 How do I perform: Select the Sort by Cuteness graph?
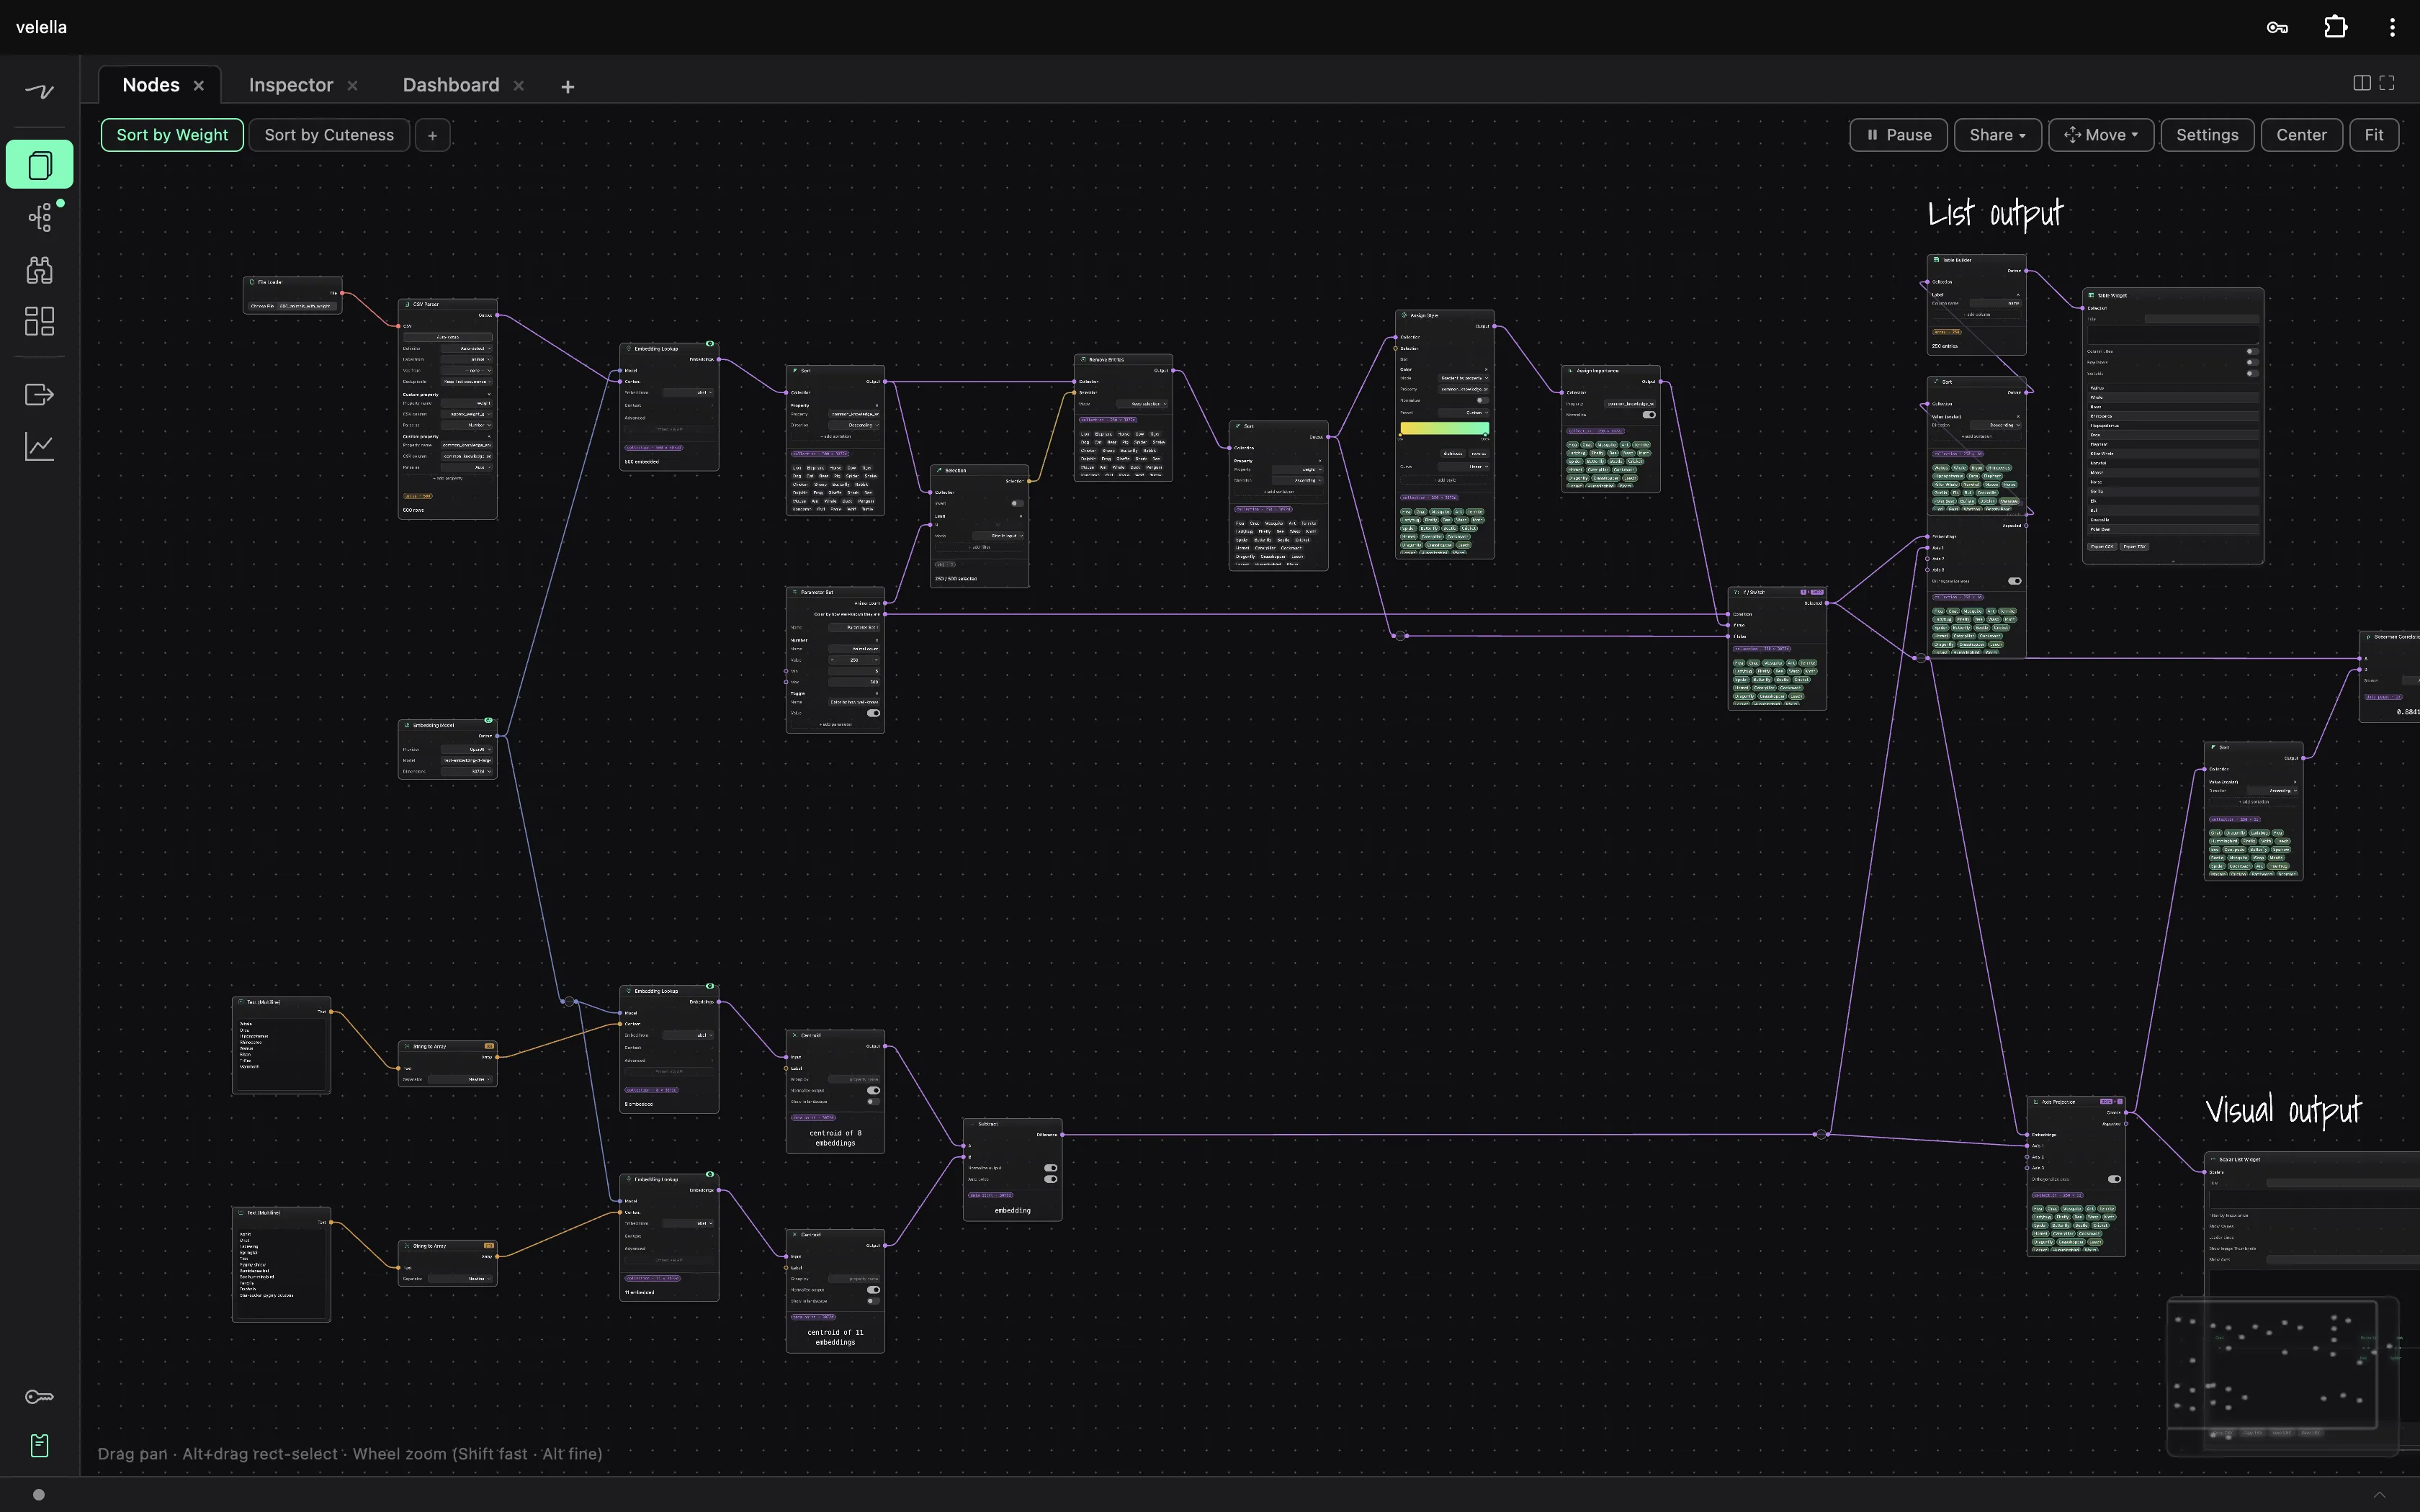tap(329, 135)
